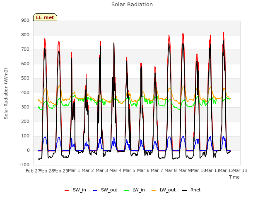This screenshot has width=265, height=198.
Task: Click the Mar 10 x-axis date label
Action: pyautogui.click(x=198, y=170)
